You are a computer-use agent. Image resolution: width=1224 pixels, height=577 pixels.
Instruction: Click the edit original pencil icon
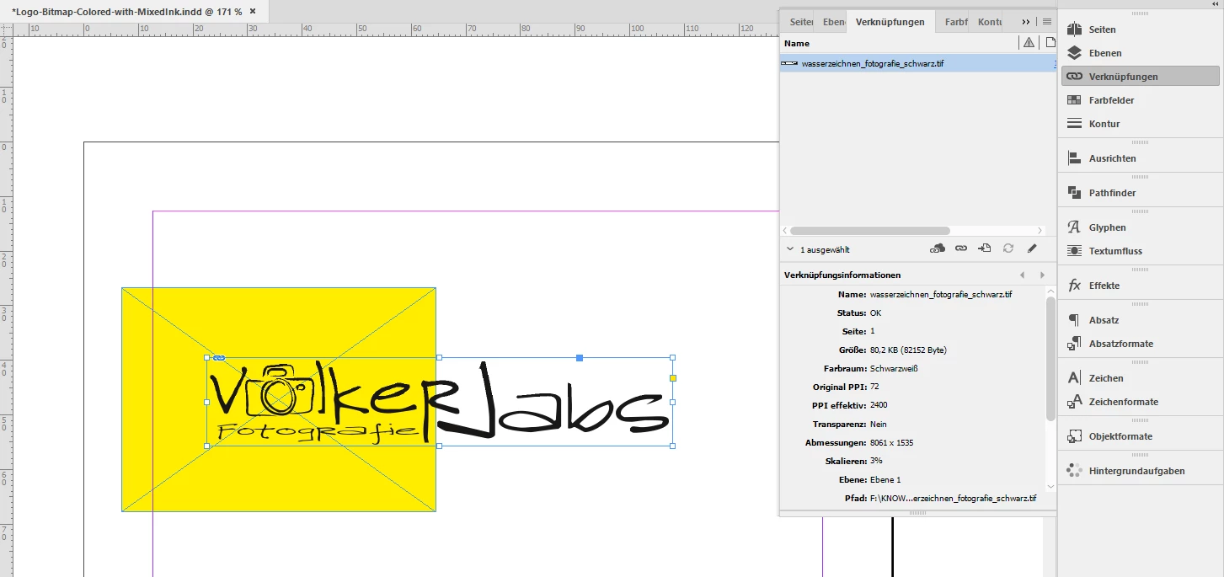[1032, 248]
